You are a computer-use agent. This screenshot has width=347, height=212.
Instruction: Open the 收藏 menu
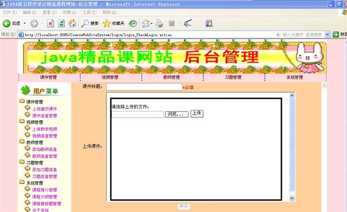tap(69, 12)
